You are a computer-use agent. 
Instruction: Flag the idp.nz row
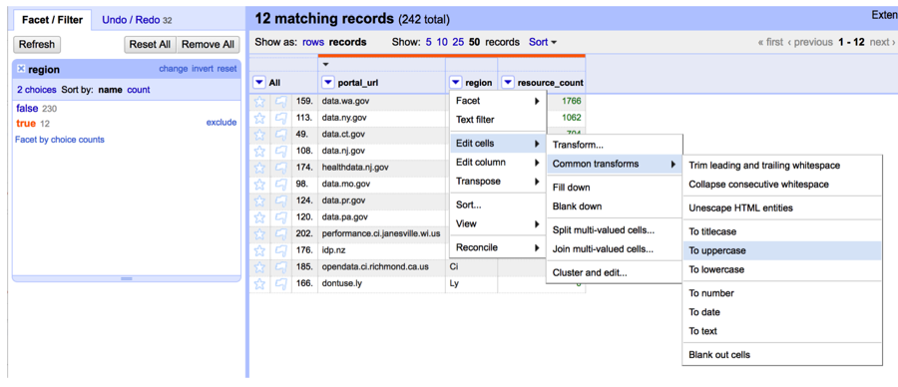click(280, 250)
